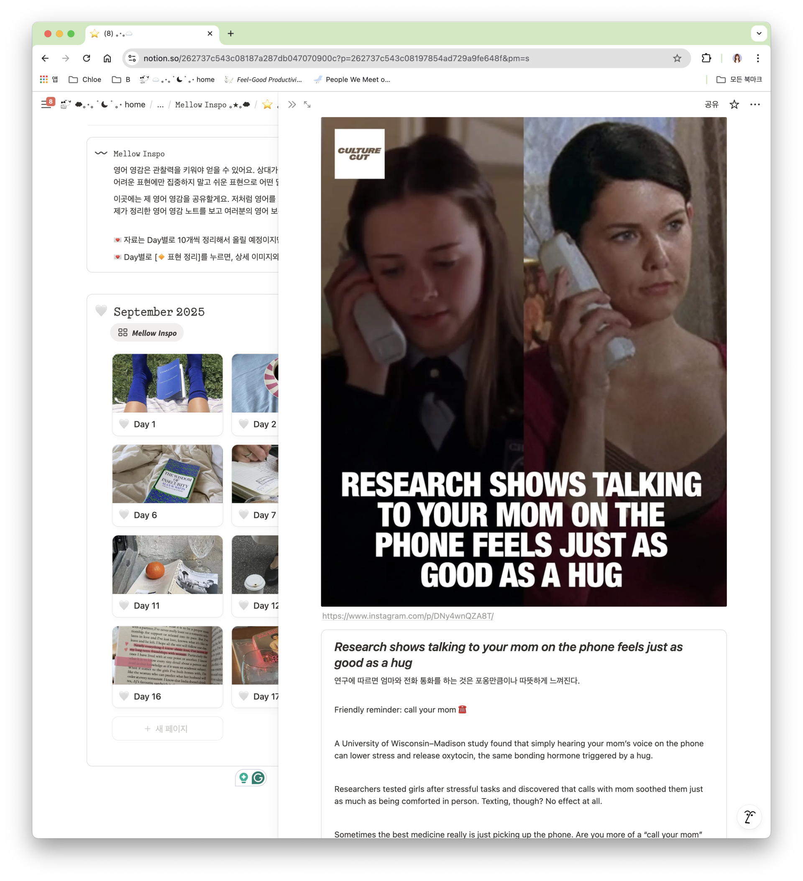
Task: Collapse the Mellow Inspo callout toggle
Action: pyautogui.click(x=101, y=153)
